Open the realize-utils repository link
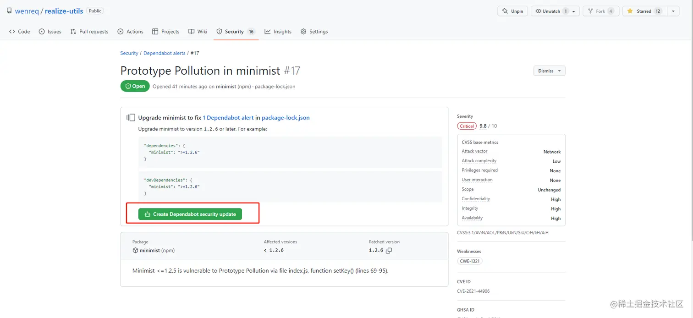The width and height of the screenshot is (693, 318). (x=64, y=11)
